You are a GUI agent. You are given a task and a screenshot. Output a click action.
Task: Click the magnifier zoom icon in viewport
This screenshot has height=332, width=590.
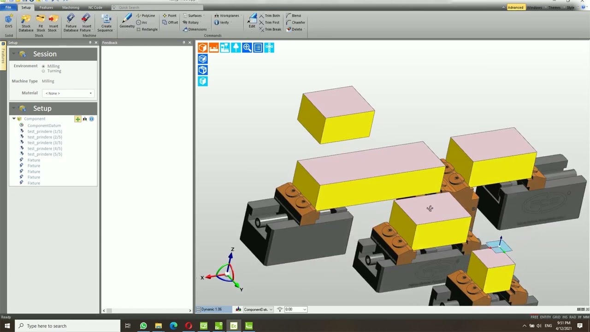coord(247,47)
